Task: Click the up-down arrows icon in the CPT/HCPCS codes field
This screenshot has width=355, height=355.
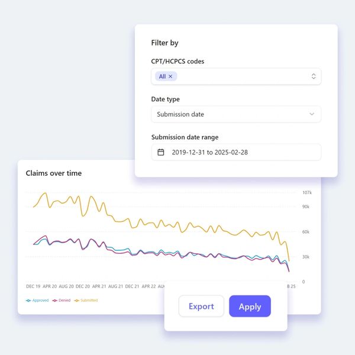Action: (x=314, y=76)
